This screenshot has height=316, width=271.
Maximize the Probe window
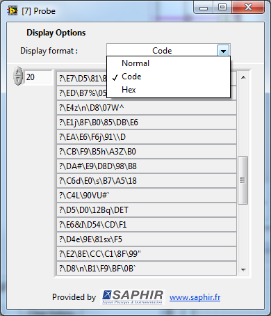coord(222,8)
